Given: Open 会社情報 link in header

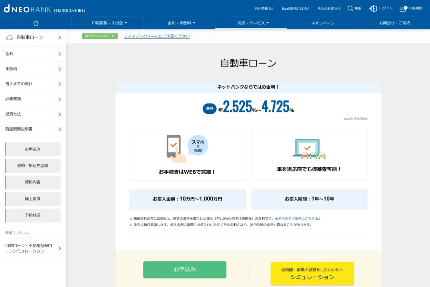Looking at the screenshot, I should [263, 8].
